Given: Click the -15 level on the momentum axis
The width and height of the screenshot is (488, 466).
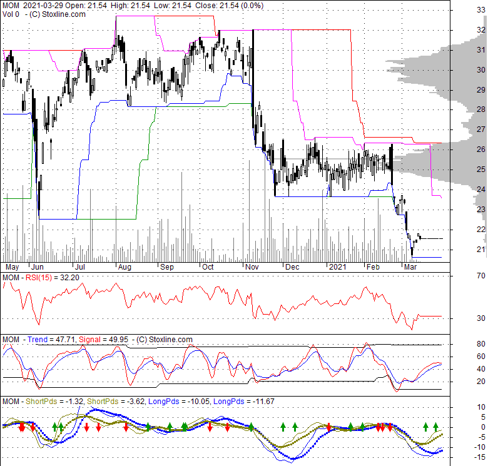Looking at the screenshot, I should point(480,457).
